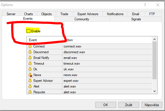Click the question mark help icon

[145, 5]
